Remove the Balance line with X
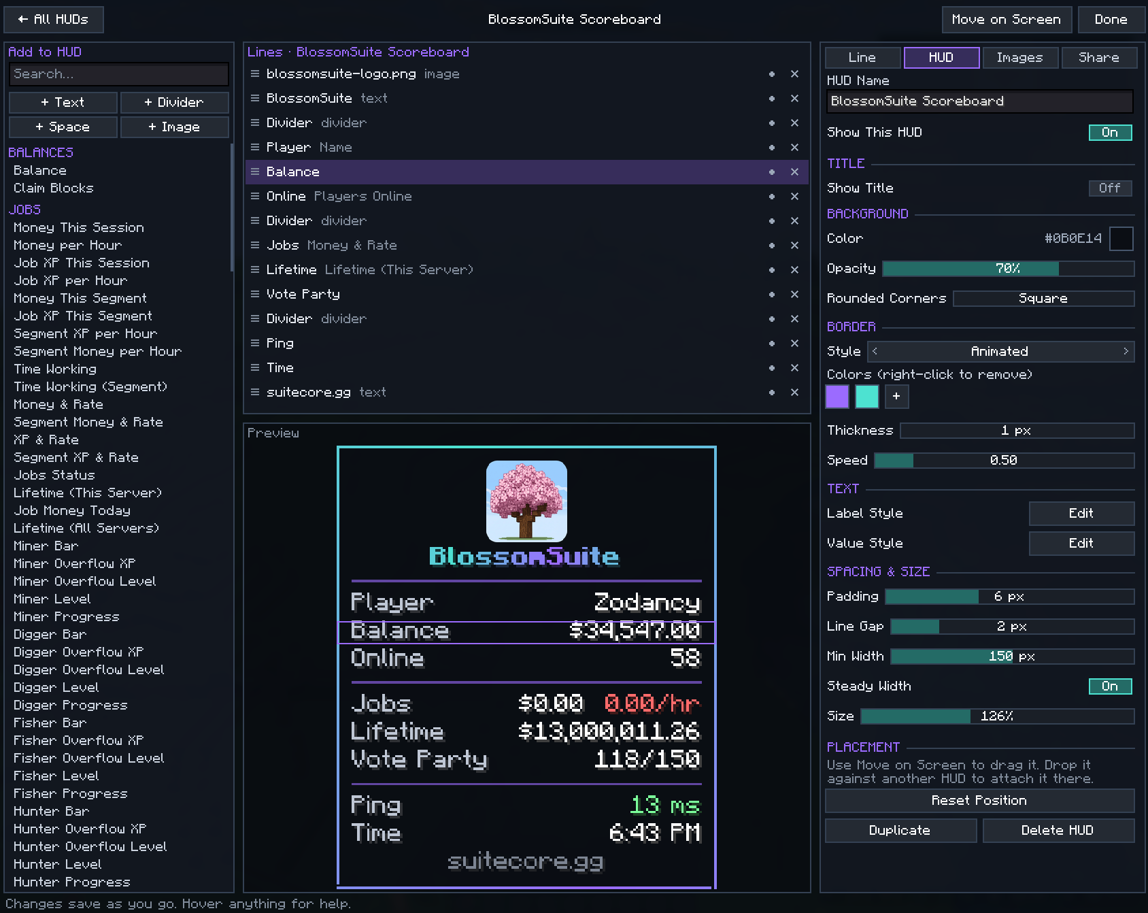1148x913 pixels. (794, 172)
